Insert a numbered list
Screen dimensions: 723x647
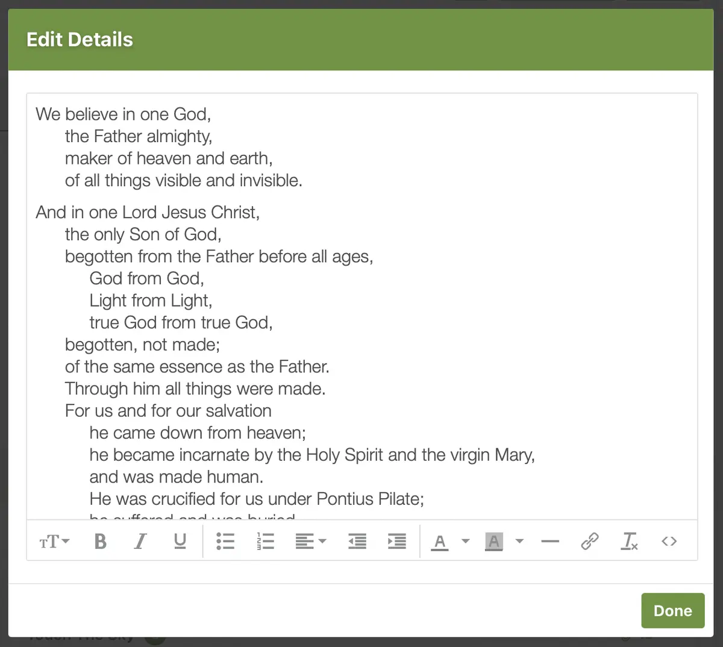[x=265, y=542]
